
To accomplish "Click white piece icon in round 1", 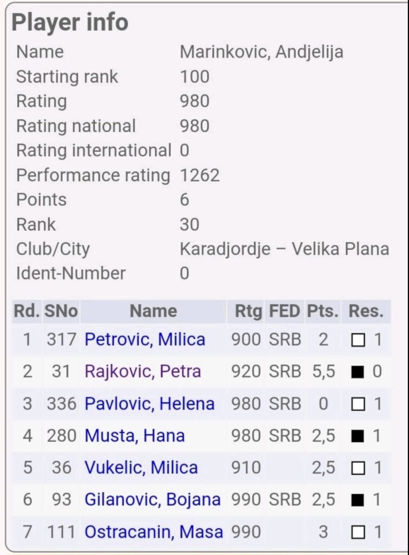I will (x=358, y=340).
